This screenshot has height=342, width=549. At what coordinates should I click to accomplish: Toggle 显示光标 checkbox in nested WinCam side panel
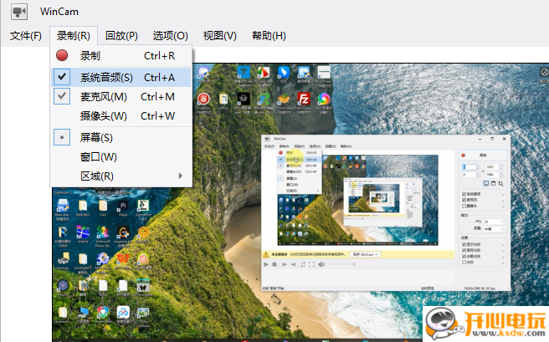pos(464,244)
